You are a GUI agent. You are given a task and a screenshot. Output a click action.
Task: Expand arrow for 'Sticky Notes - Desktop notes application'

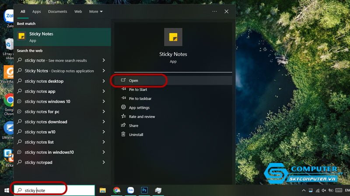click(x=104, y=71)
